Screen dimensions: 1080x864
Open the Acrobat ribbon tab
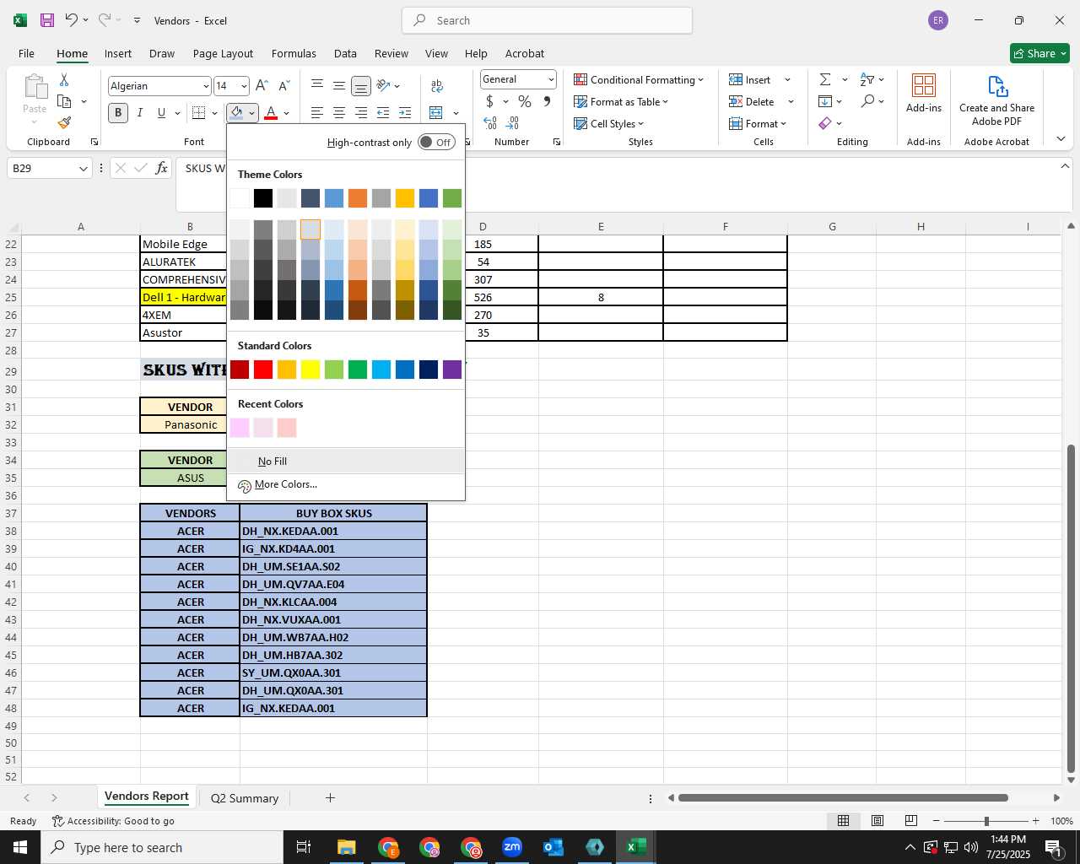pos(525,53)
